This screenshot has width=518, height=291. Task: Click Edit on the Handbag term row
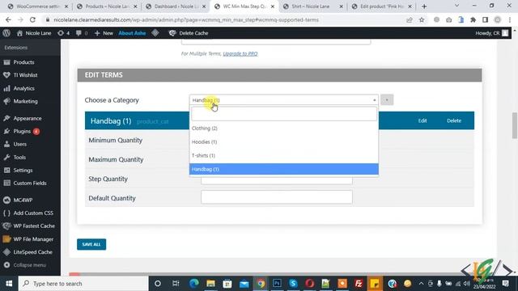(x=422, y=120)
